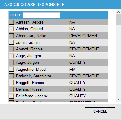The width and height of the screenshot is (122, 120).
Task: Click inside the FILTER text field
Action: click(41, 15)
